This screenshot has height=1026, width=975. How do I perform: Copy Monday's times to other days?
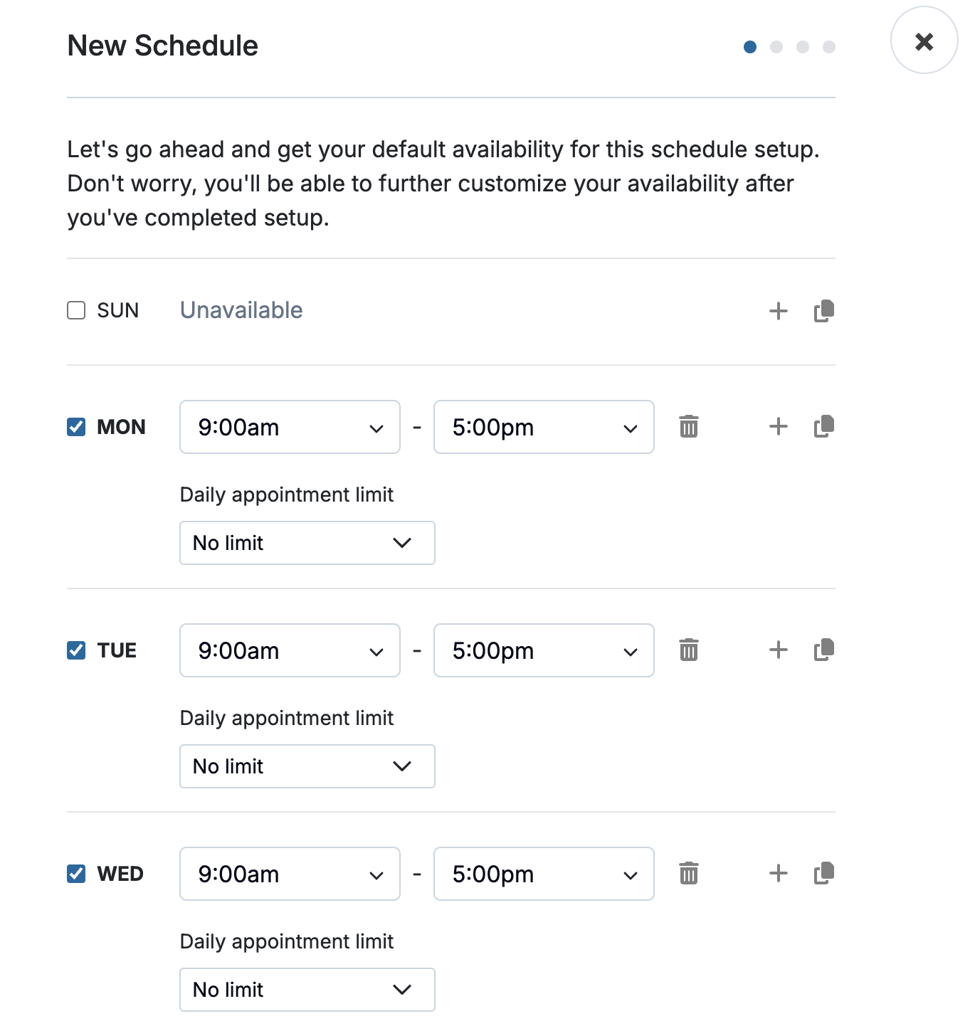(824, 427)
